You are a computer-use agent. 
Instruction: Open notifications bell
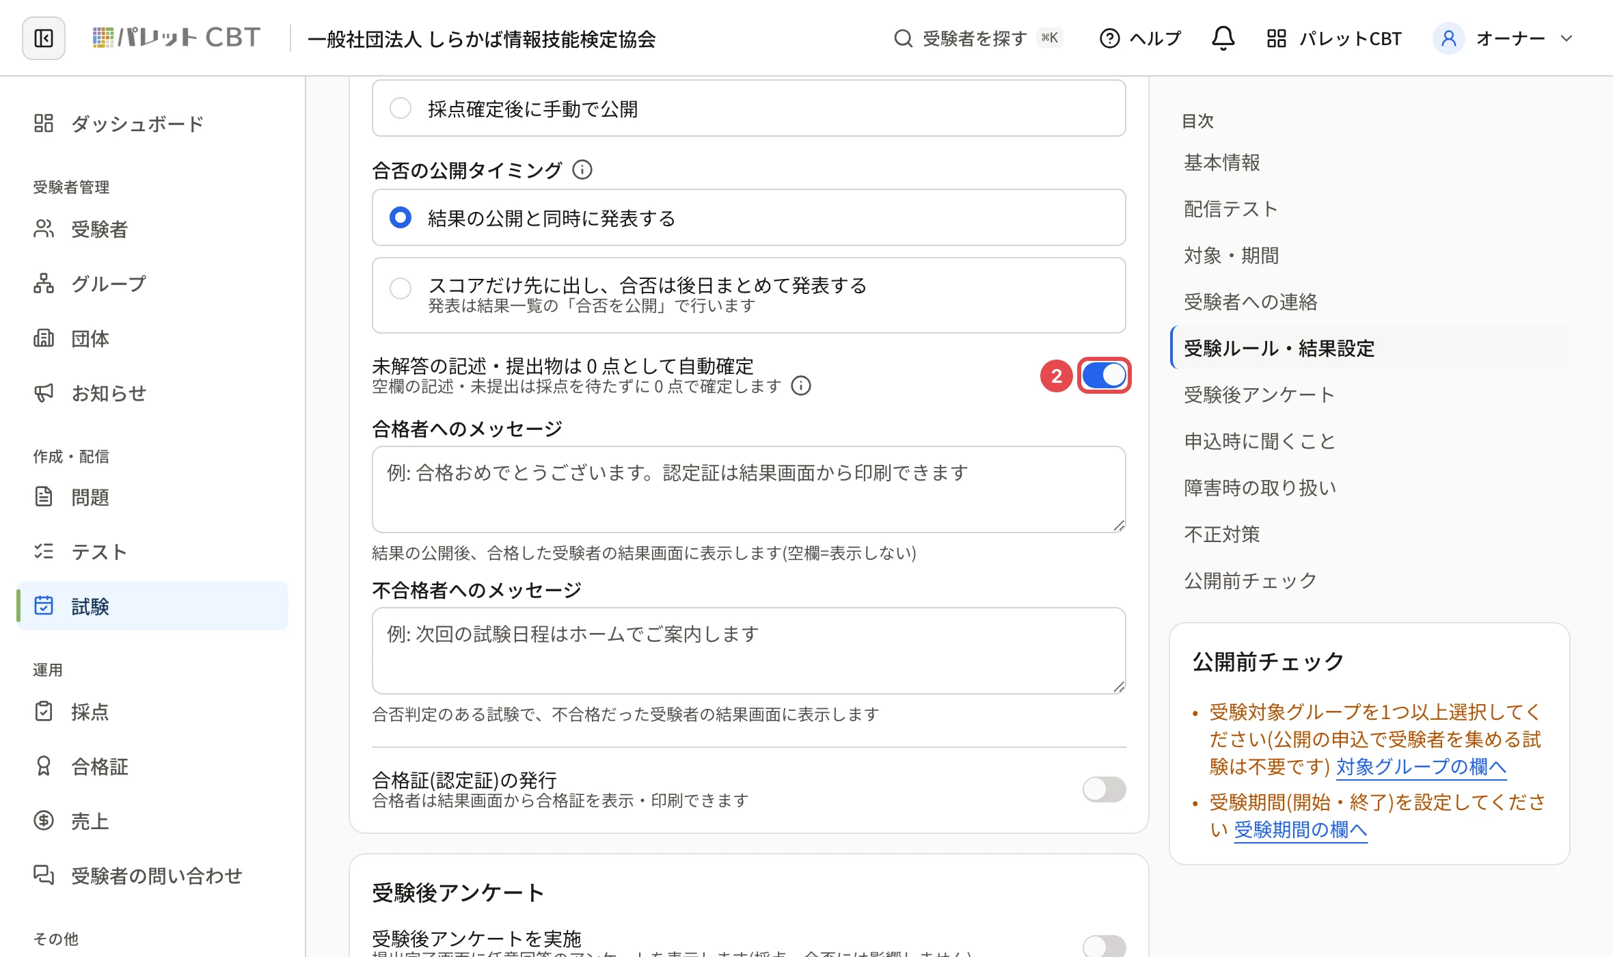(x=1223, y=38)
